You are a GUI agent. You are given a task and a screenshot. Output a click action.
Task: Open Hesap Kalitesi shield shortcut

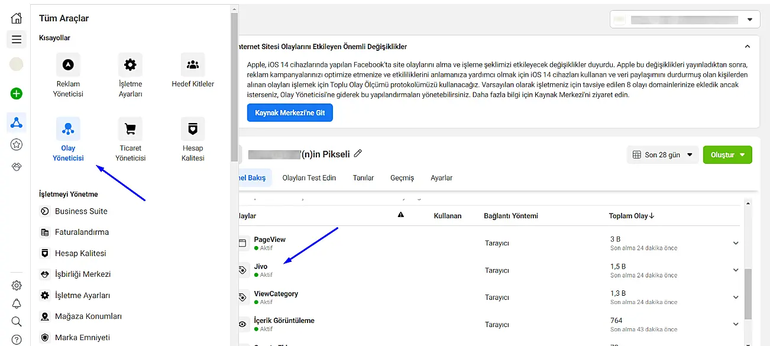point(193,128)
